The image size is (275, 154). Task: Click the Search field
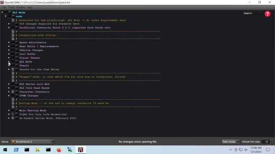[x=253, y=13]
